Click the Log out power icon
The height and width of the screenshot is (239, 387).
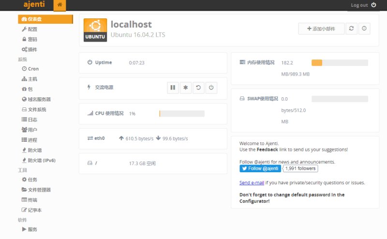click(373, 5)
